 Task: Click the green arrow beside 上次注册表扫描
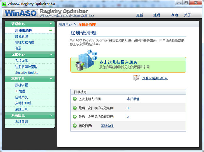click(x=75, y=99)
